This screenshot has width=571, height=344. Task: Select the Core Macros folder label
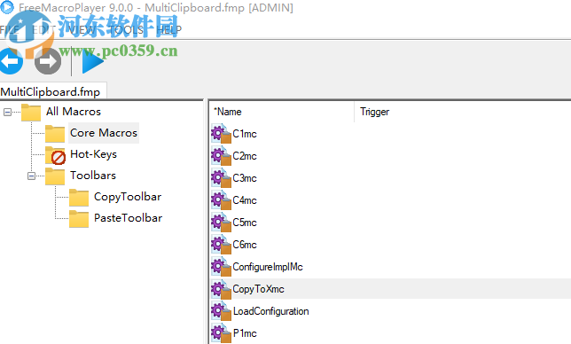[104, 133]
